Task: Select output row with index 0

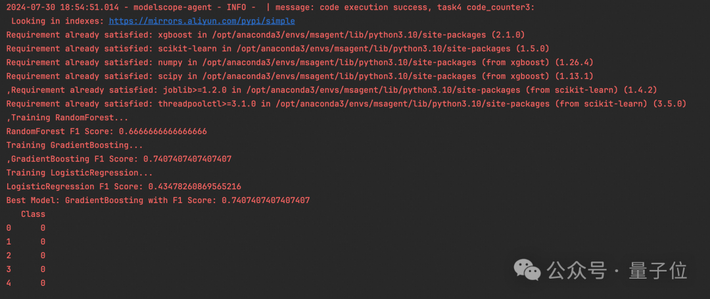Action: click(26, 228)
